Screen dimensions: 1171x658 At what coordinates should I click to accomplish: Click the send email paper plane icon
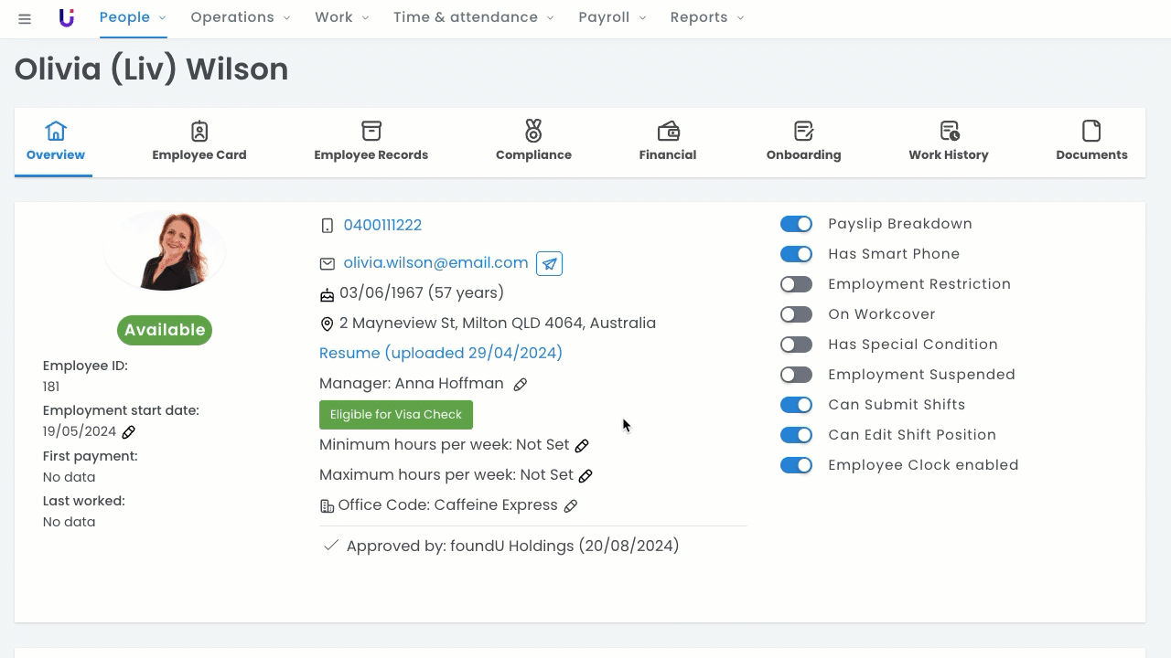(x=549, y=263)
